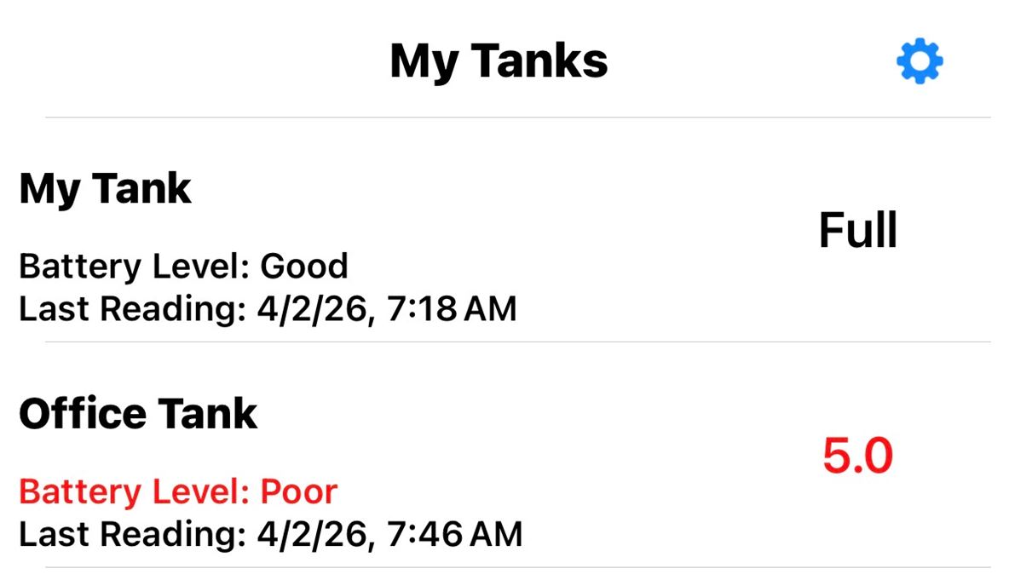Open settings with the gear icon
Viewport: 1009px width, 580px height.
click(x=920, y=62)
